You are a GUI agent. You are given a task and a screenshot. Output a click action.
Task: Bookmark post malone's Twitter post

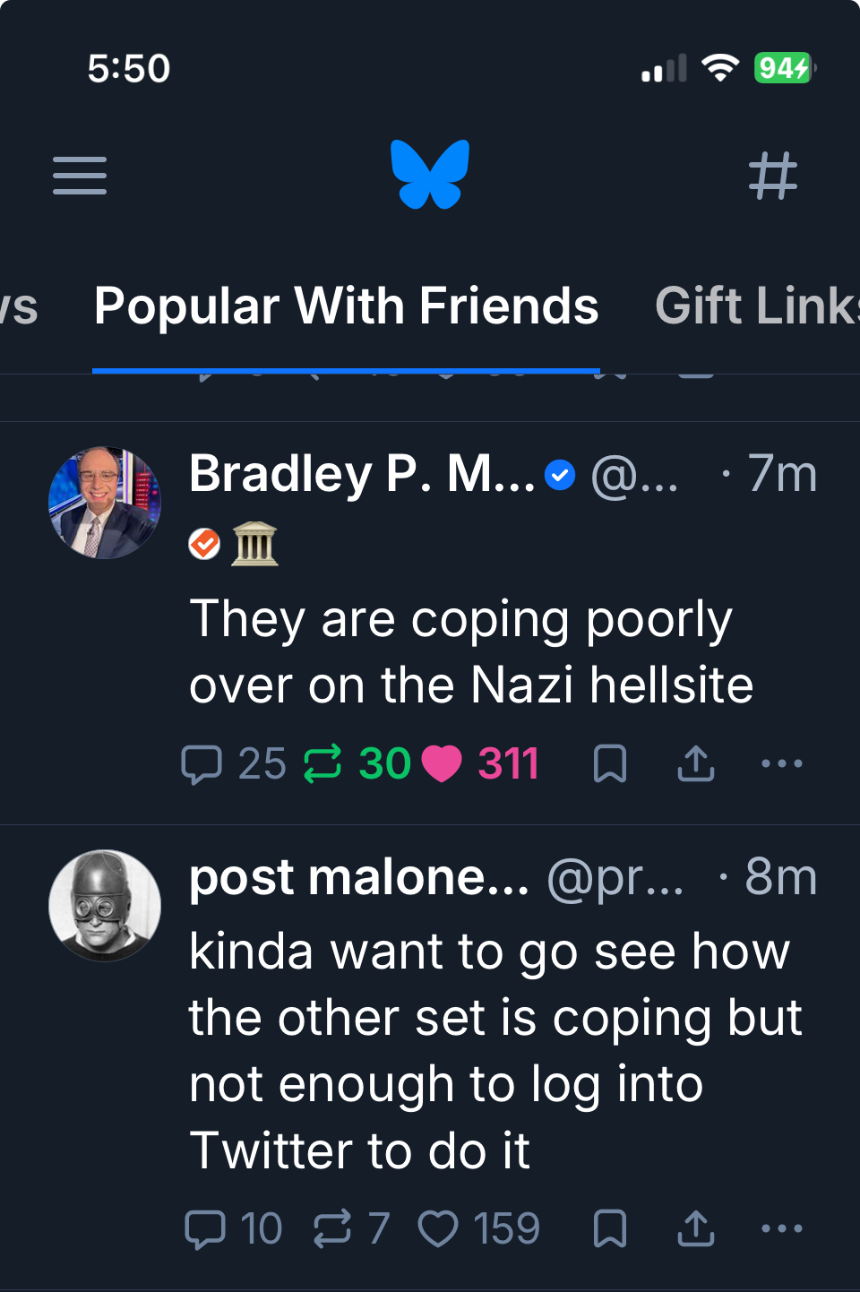pyautogui.click(x=610, y=1228)
